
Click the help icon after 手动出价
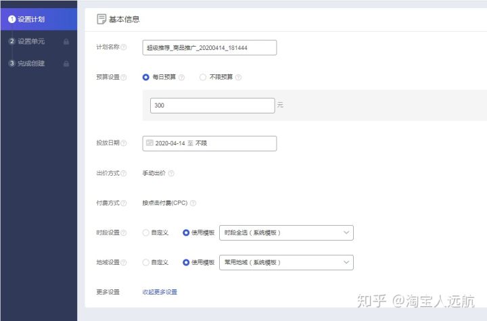[x=171, y=173]
